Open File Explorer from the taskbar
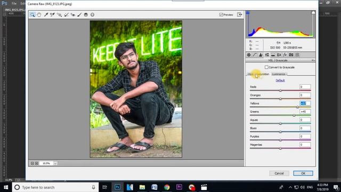341x192 pixels. (142, 187)
